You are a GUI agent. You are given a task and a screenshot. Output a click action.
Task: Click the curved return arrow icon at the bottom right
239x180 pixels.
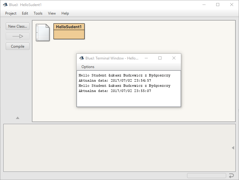pyautogui.click(x=231, y=175)
